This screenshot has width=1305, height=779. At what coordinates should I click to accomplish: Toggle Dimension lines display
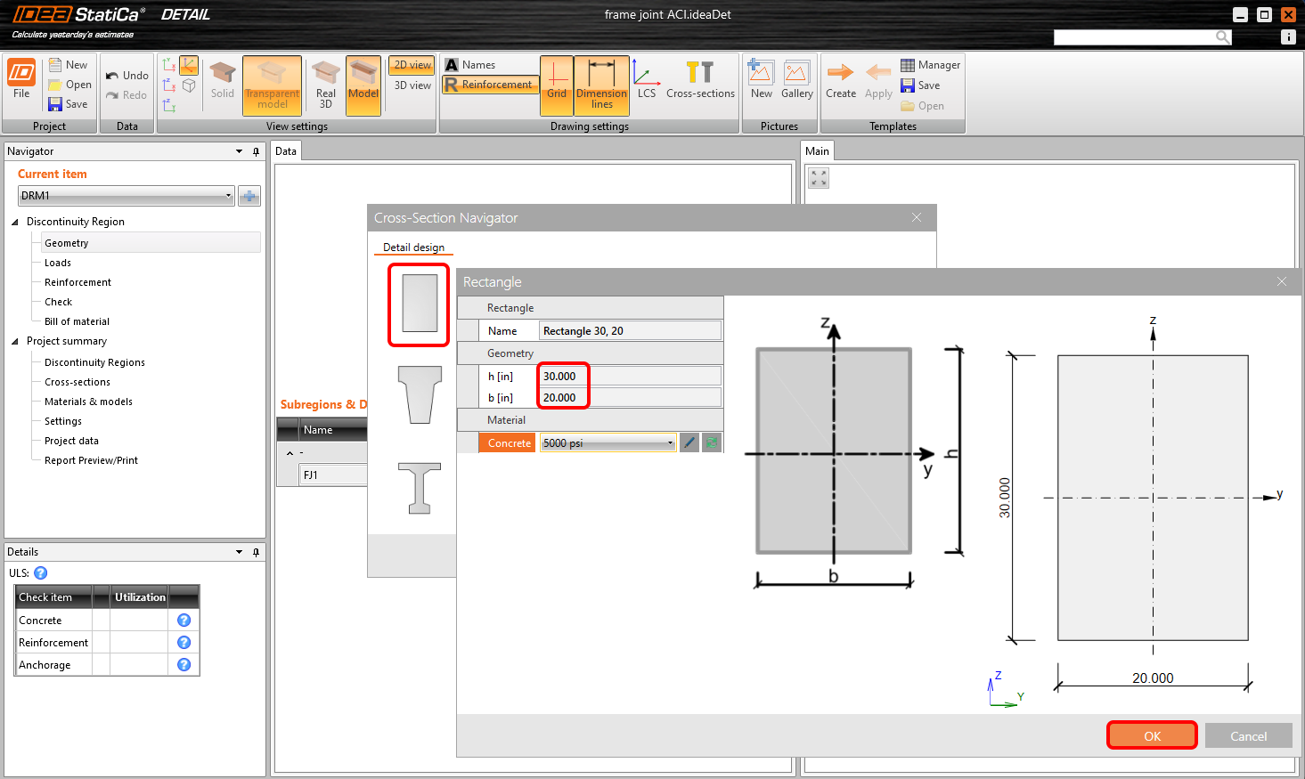pos(601,85)
